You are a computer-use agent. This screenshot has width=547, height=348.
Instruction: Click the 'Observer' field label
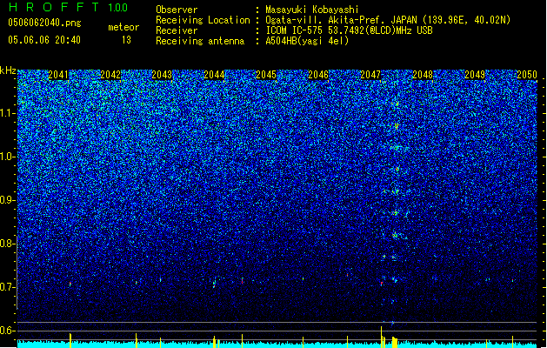coord(177,10)
